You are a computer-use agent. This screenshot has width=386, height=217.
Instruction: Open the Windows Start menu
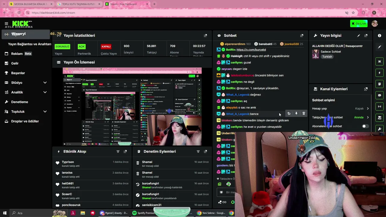5,213
